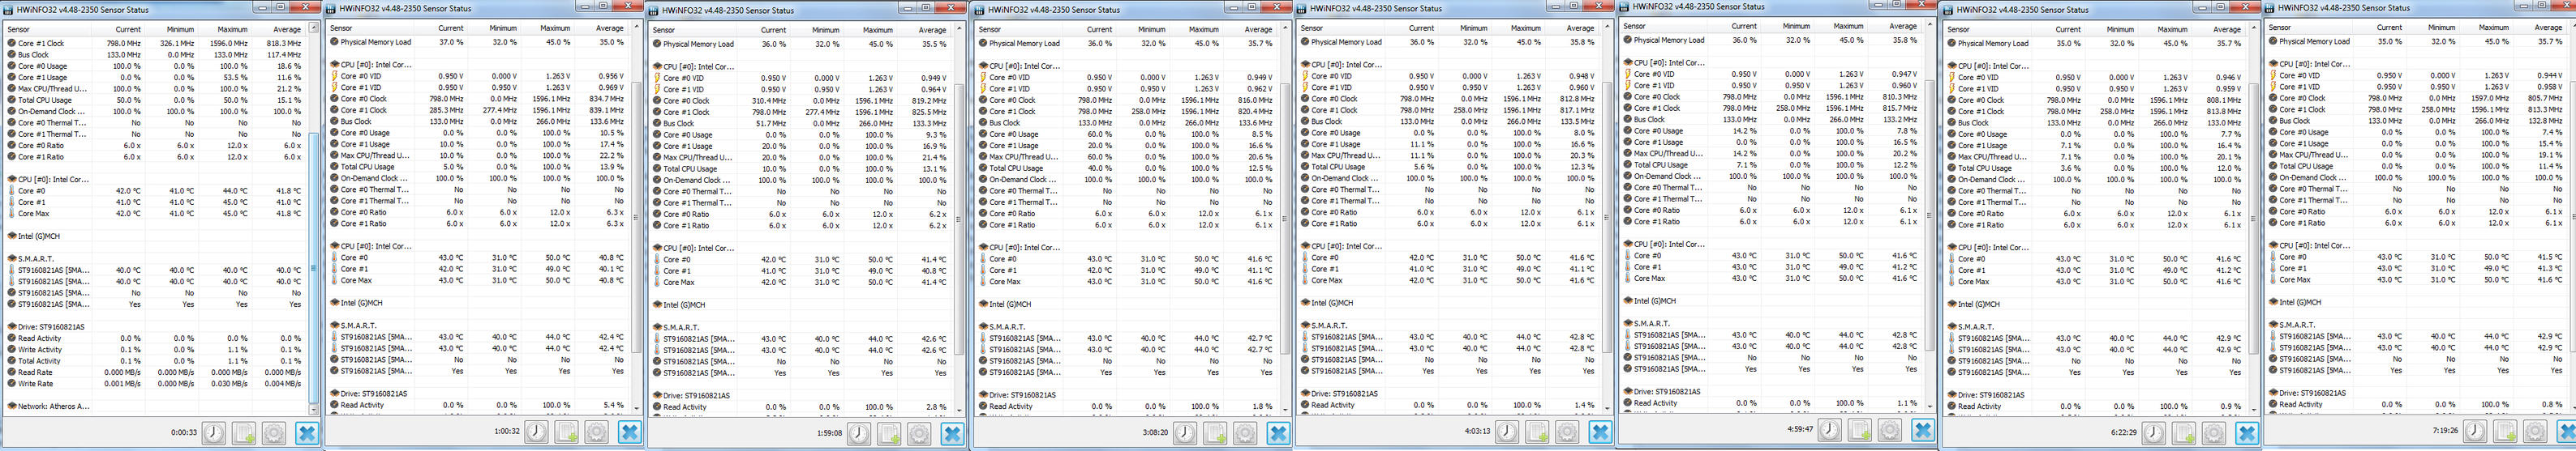The image size is (2576, 451).
Task: Click the 51.7 MHz bus clock value
Action: click(x=770, y=124)
